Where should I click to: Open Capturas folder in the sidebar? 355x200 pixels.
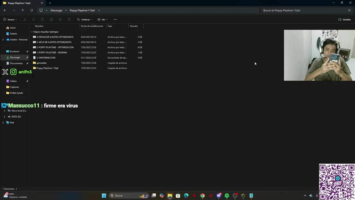click(15, 87)
